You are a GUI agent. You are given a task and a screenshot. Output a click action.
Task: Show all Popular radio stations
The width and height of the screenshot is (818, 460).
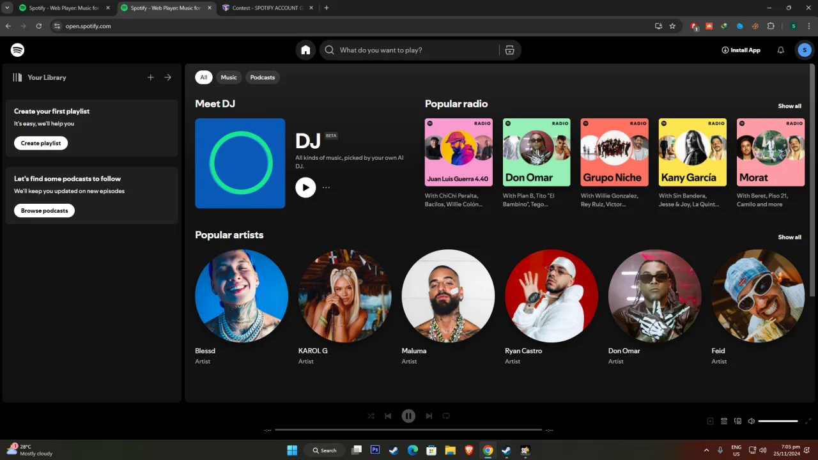(x=789, y=106)
